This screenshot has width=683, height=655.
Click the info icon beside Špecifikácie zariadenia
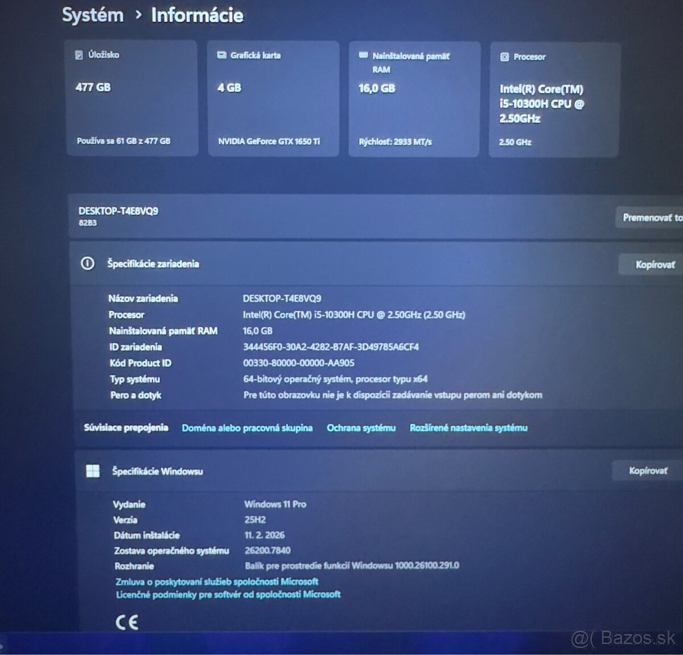tap(88, 263)
